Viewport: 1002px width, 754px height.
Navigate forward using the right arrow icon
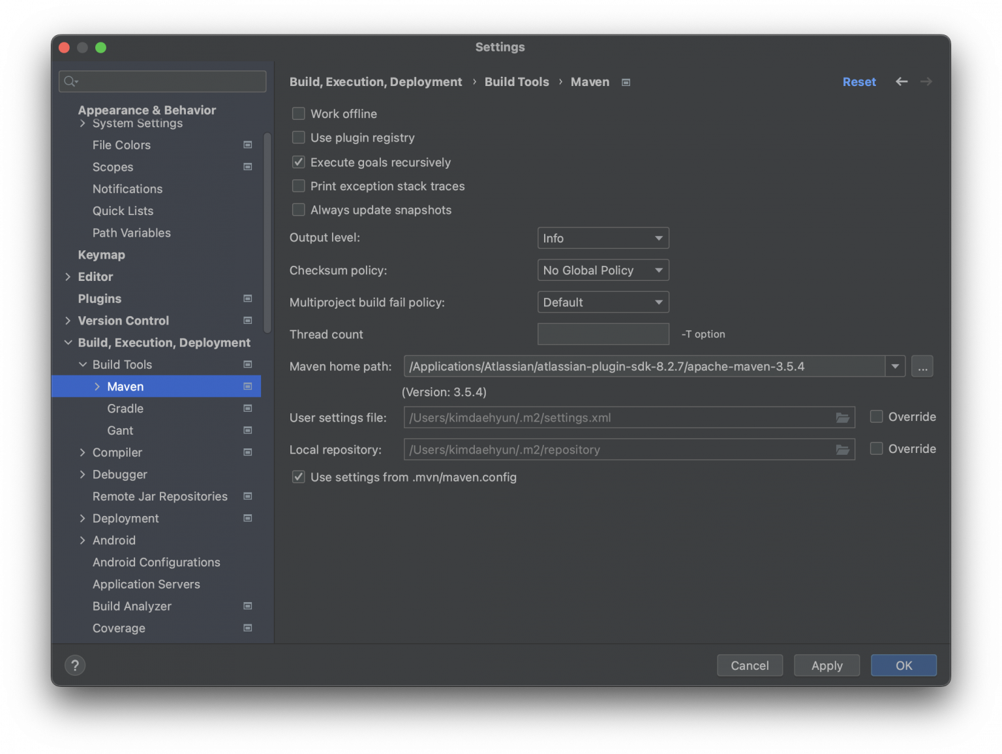click(926, 81)
